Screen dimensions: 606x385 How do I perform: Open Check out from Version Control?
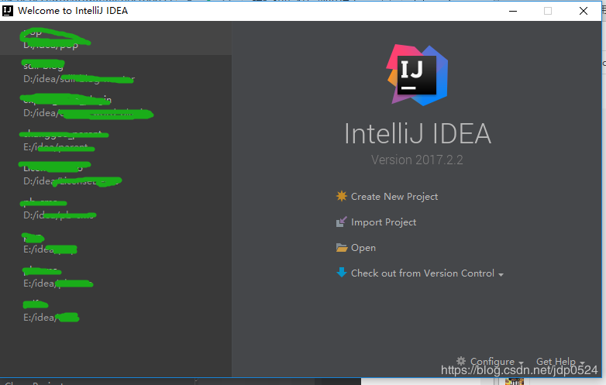[x=422, y=273]
